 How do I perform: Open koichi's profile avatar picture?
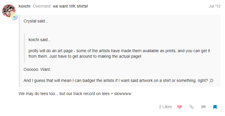click(9, 11)
